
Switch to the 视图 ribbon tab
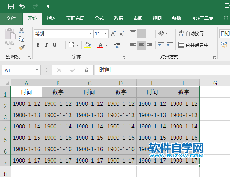pos(157,19)
